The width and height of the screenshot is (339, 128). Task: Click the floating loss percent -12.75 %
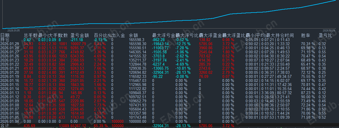[183, 44]
